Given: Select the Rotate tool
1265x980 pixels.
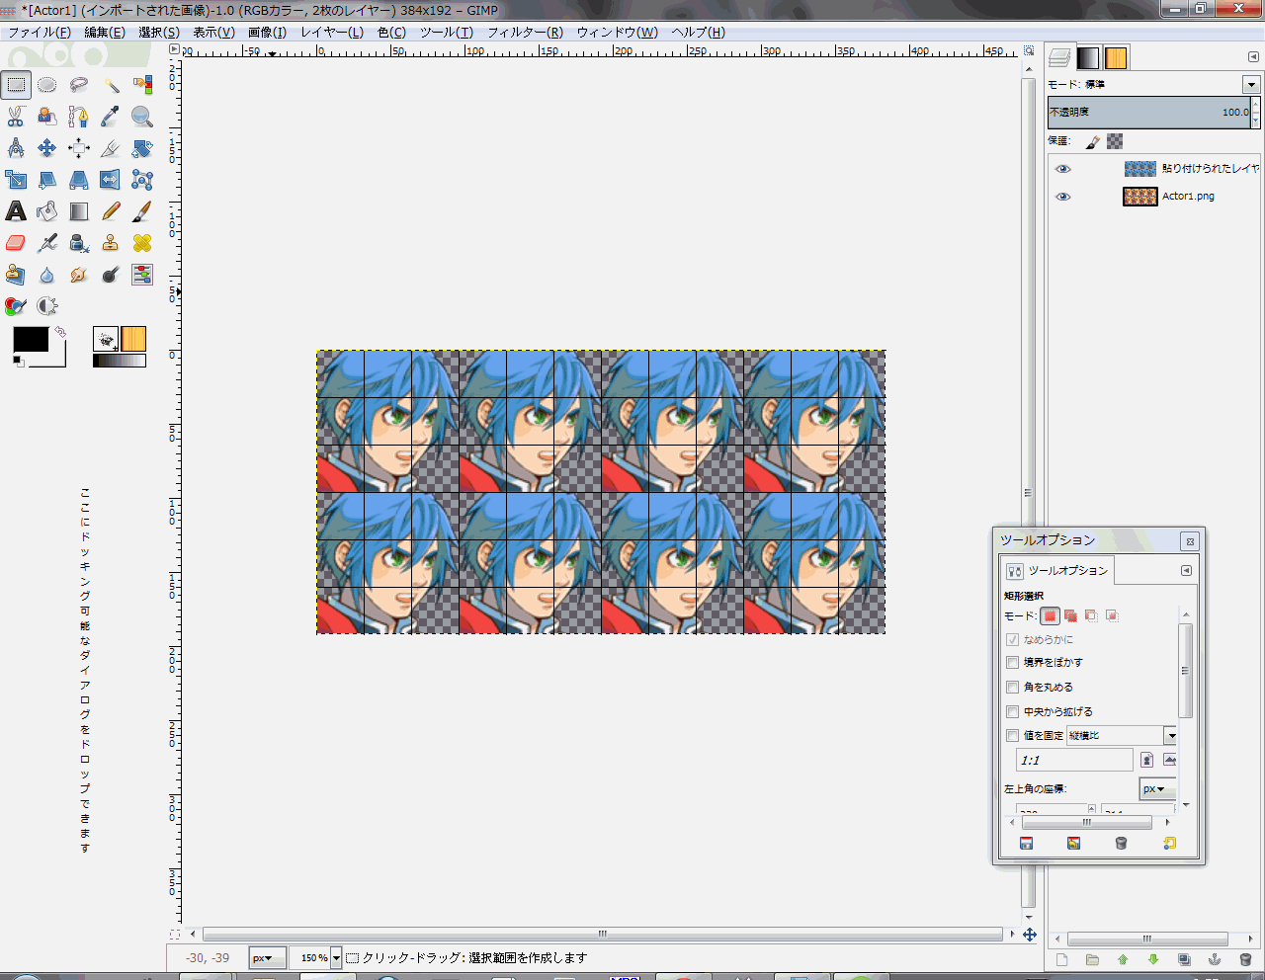Looking at the screenshot, I should pyautogui.click(x=142, y=148).
